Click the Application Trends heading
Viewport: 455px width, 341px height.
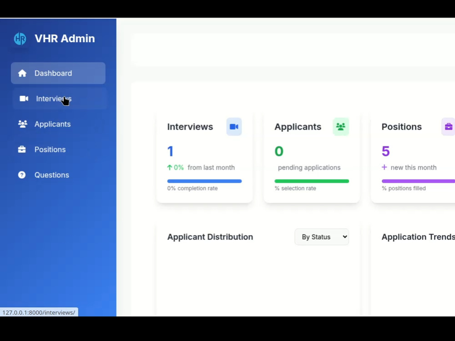(x=418, y=237)
